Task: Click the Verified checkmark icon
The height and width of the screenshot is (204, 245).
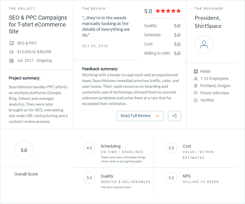Action: coord(196,100)
